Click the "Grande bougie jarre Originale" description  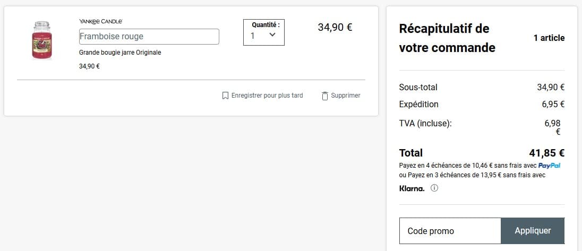(x=120, y=53)
